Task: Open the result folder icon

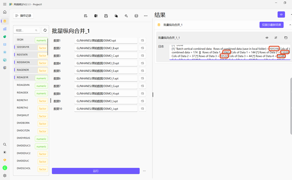Action: pos(286,37)
